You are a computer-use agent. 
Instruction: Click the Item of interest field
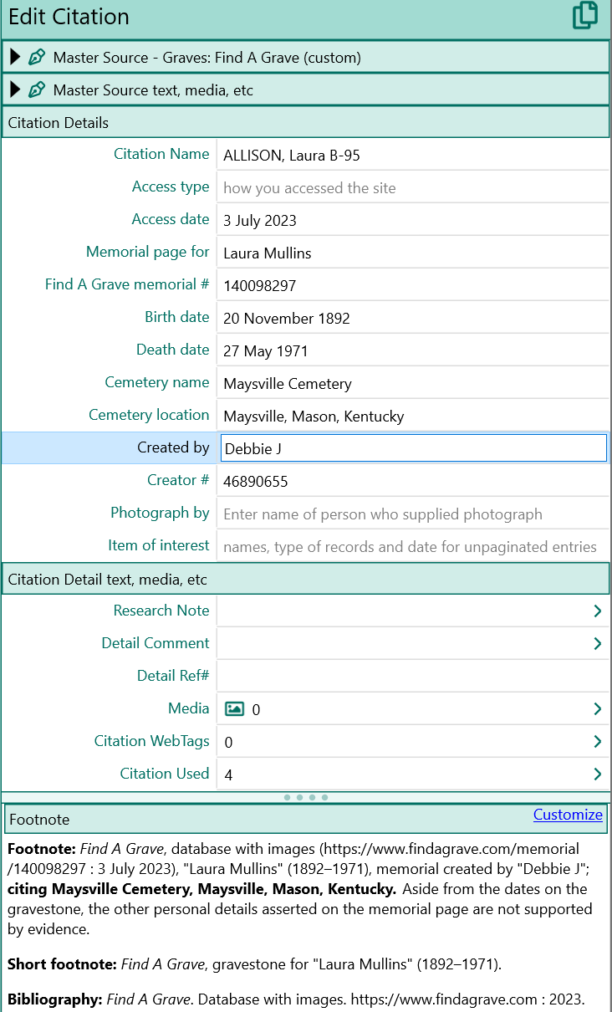(412, 546)
